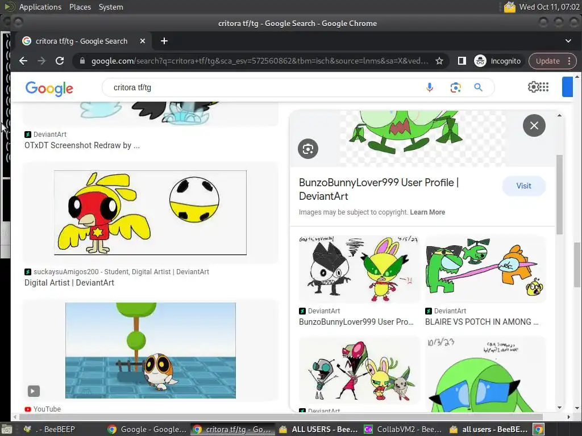Click the clock showing Wed Oct 11
This screenshot has width=582, height=436.
coord(550,7)
